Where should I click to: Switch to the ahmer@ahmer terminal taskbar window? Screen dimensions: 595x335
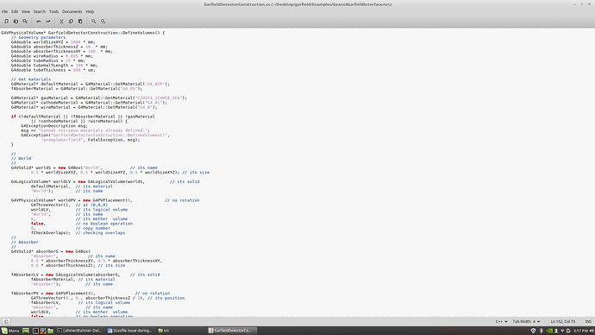[x=79, y=331]
